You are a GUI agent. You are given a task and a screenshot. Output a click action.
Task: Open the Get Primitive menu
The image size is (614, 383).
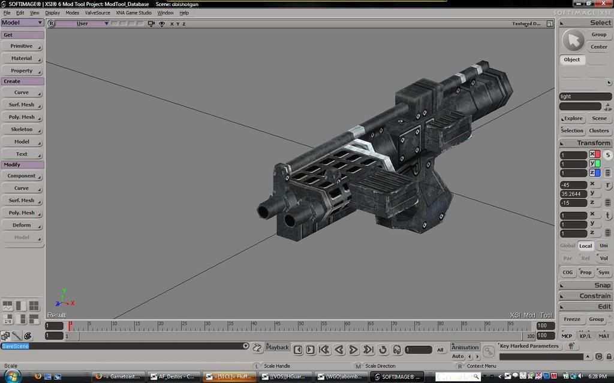[x=22, y=46]
